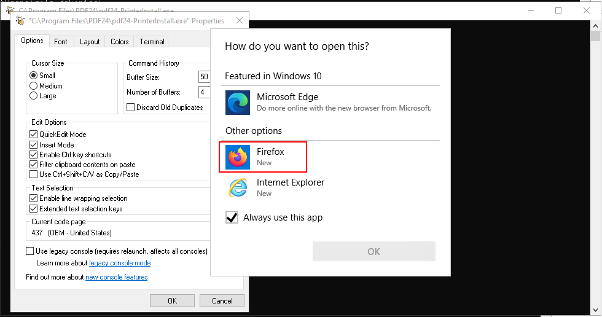The width and height of the screenshot is (602, 317).
Task: Click Cancel in the Properties dialog
Action: pos(222,301)
